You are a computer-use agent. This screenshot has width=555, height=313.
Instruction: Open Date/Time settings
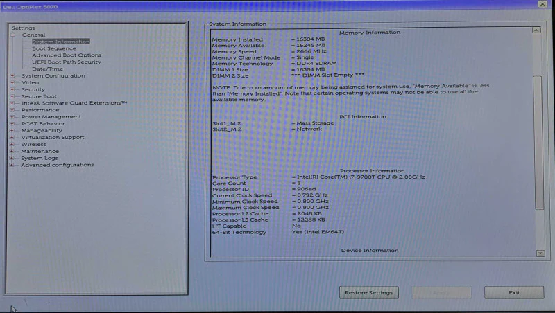pyautogui.click(x=47, y=69)
